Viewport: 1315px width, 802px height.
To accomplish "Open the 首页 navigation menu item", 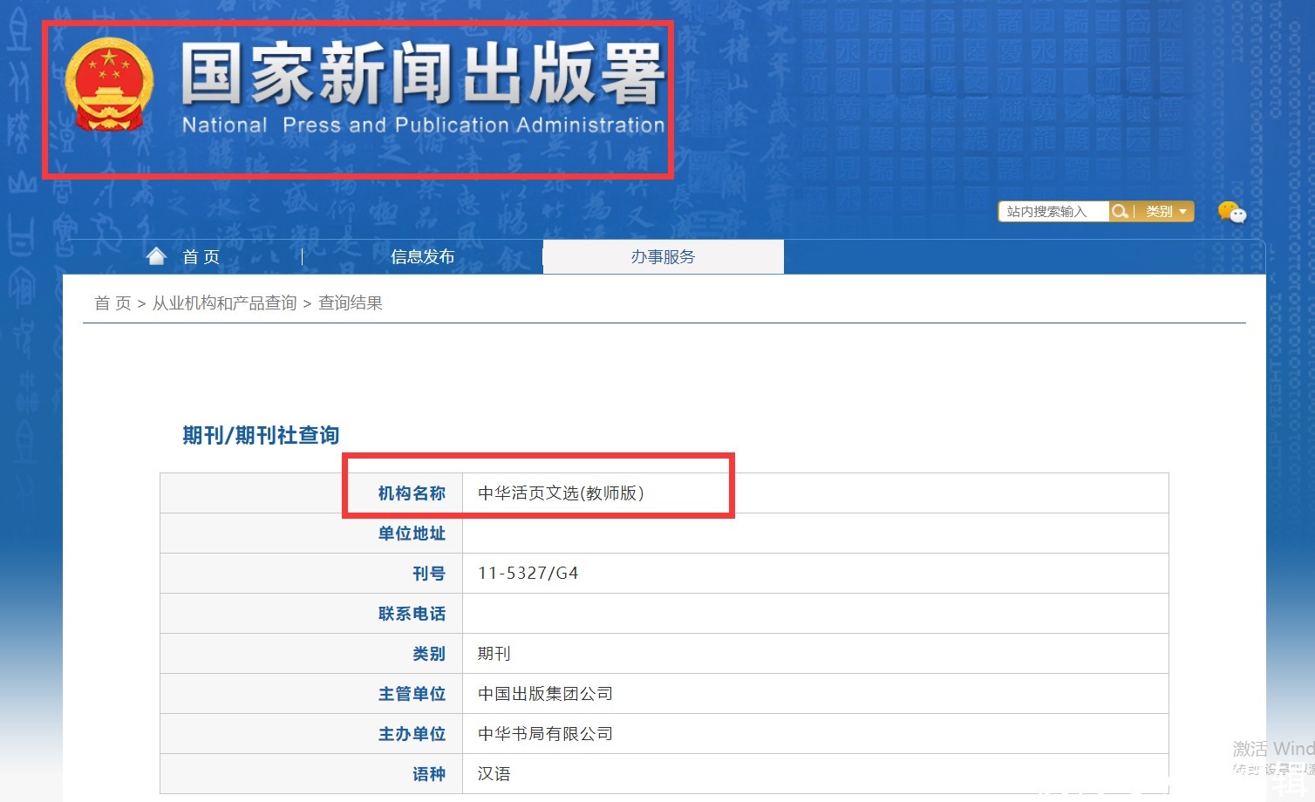I will pos(201,257).
